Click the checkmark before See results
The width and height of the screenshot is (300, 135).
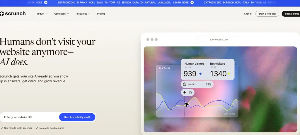coord(1,128)
